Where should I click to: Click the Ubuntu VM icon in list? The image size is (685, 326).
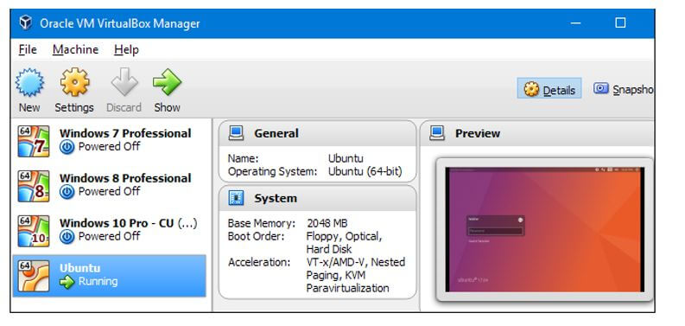pyautogui.click(x=34, y=276)
